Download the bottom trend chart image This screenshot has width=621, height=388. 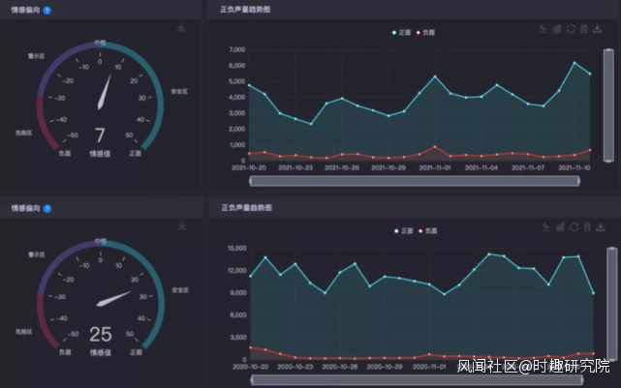[601, 227]
